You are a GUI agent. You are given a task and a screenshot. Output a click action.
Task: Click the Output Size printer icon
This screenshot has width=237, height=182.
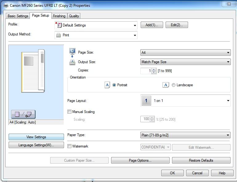[72, 62]
